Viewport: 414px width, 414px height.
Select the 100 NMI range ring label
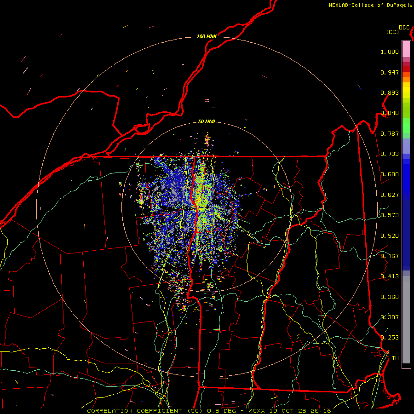[x=207, y=36]
